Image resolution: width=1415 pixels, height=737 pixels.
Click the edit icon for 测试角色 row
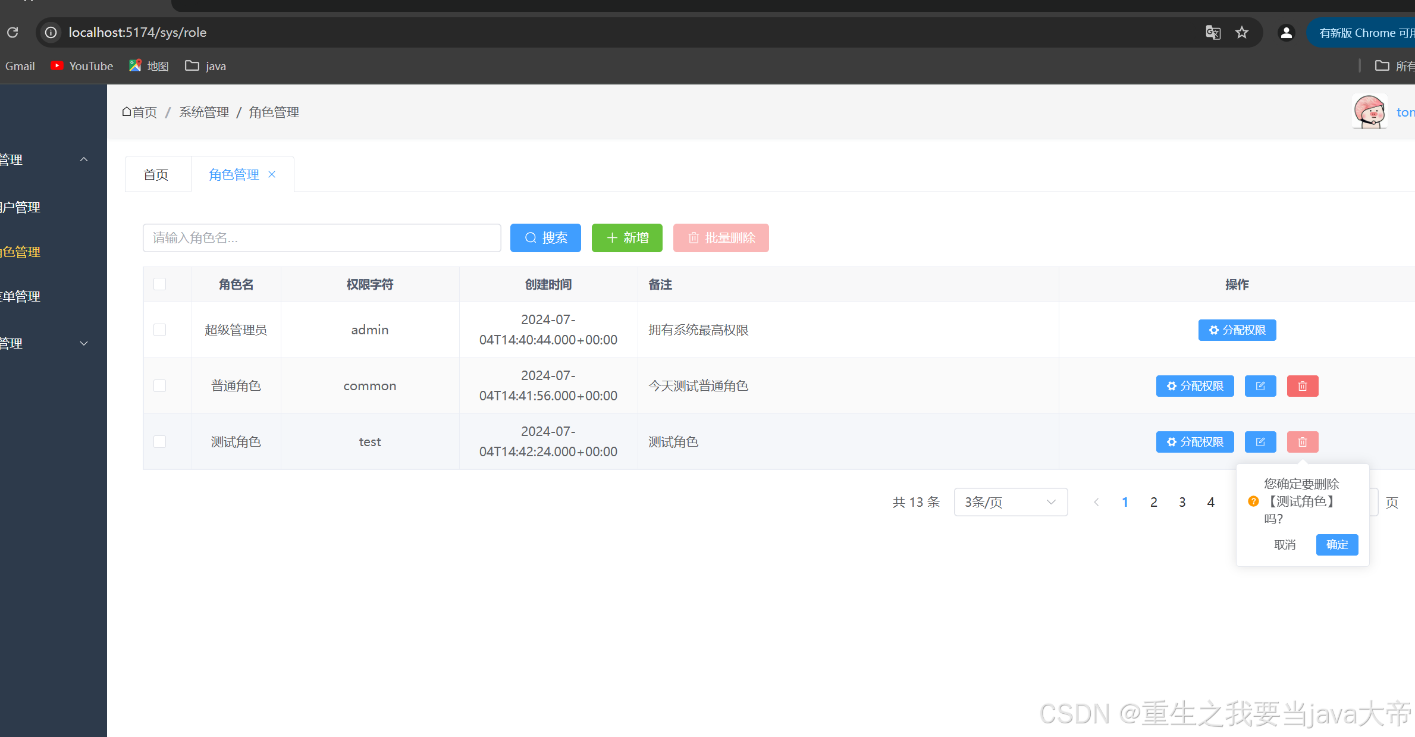click(1260, 442)
